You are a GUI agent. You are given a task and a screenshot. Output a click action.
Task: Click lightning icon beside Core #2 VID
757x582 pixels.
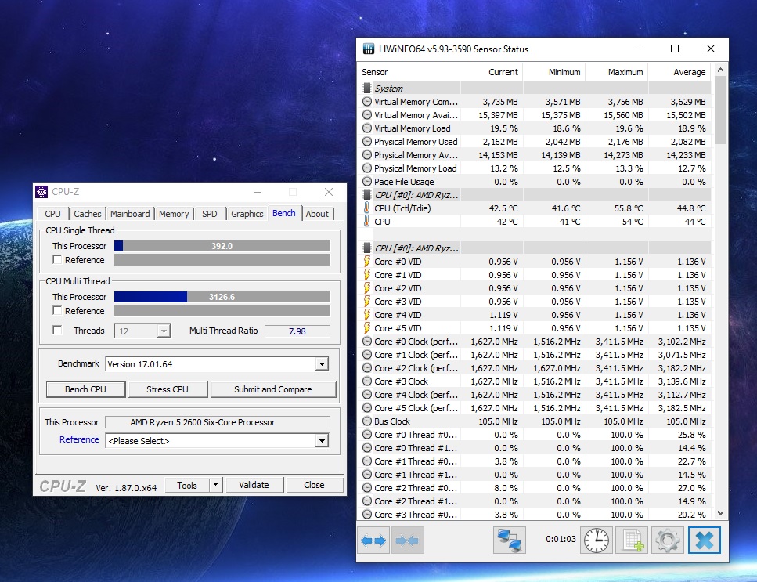367,287
